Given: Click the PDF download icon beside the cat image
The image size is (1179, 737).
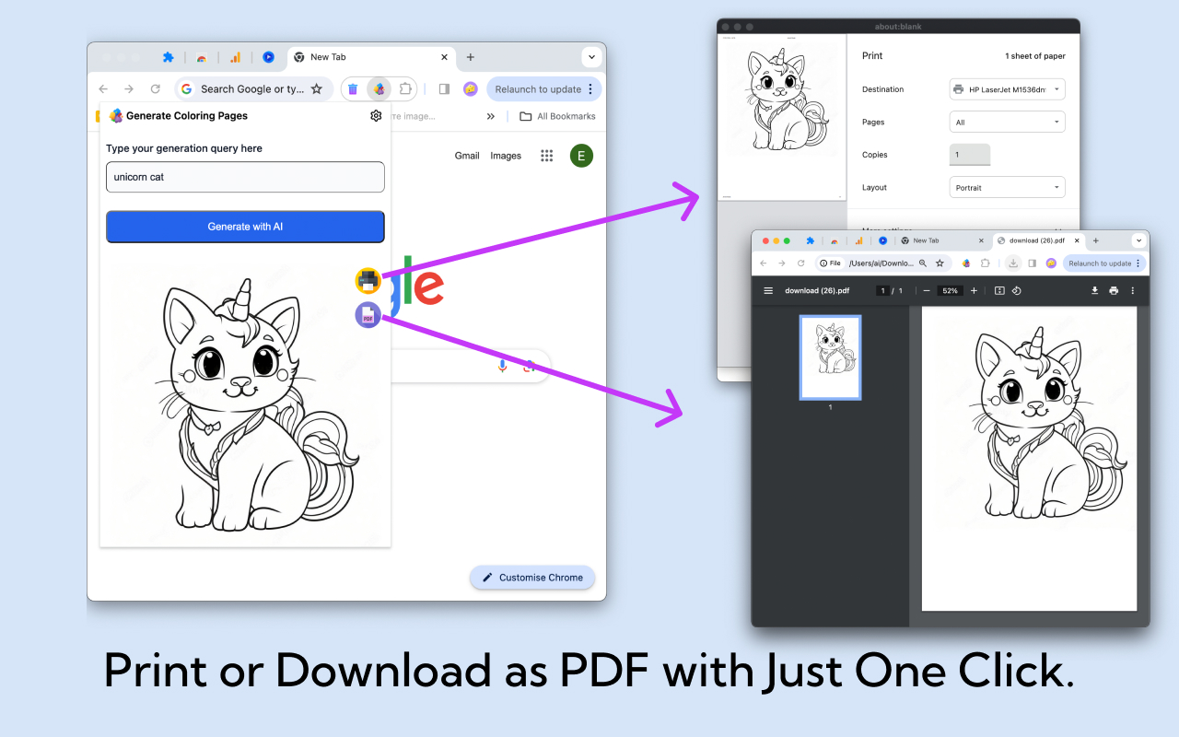Looking at the screenshot, I should coord(368,316).
